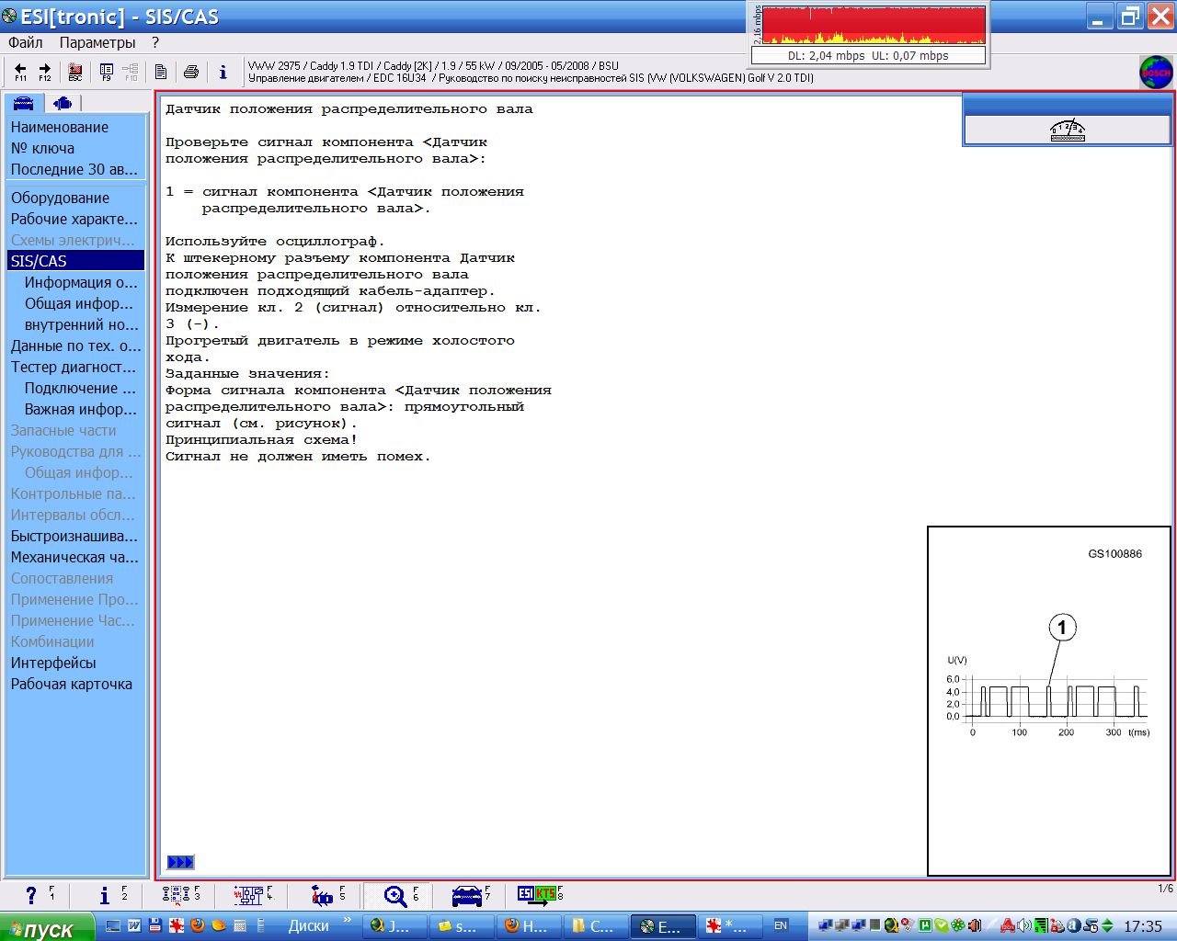Open the blue info icon in toolbar
This screenshot has width=1177, height=941.
[223, 72]
